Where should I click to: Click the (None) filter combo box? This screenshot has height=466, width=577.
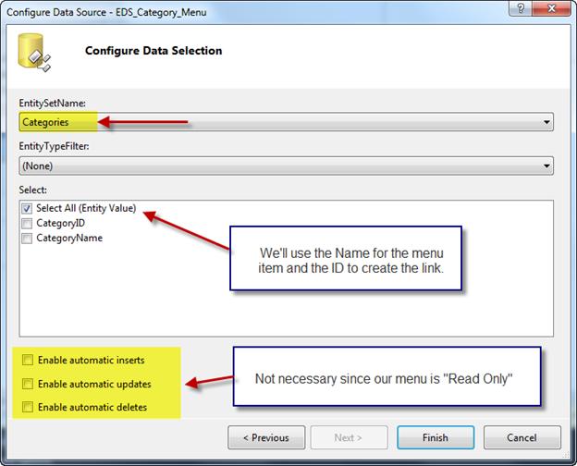click(x=277, y=166)
